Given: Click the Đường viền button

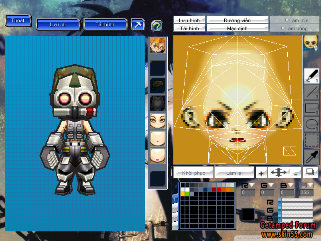Looking at the screenshot, I should 238,20.
